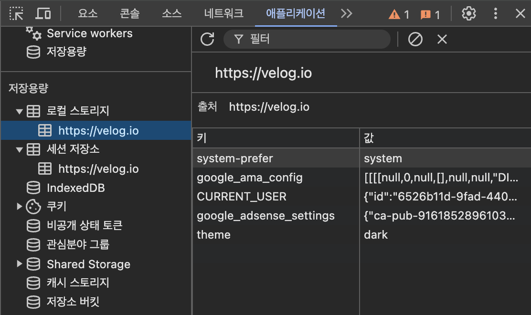The height and width of the screenshot is (315, 531).
Task: Switch to the 네트워크 tab
Action: (223, 13)
